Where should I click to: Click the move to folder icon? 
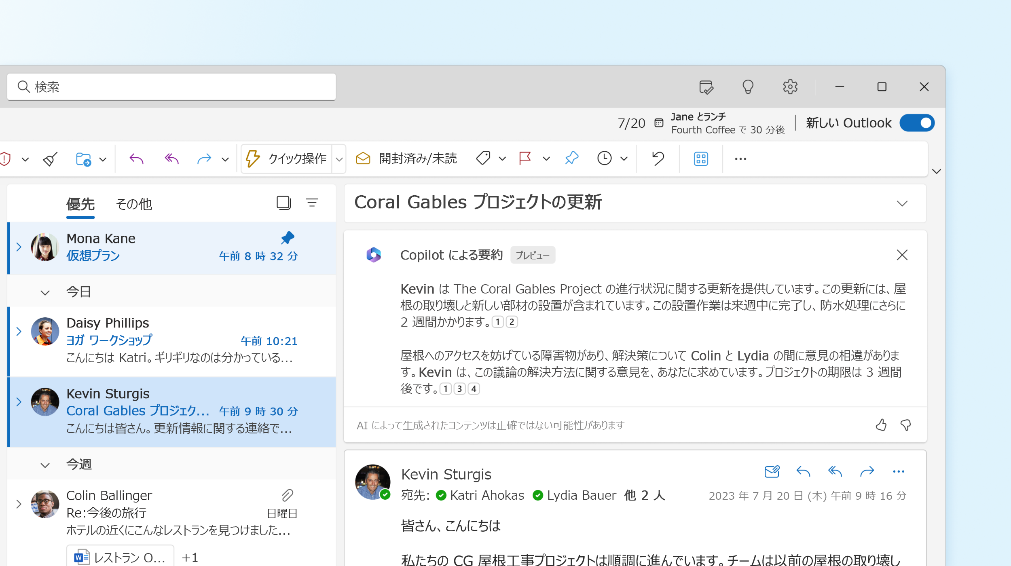(x=83, y=158)
